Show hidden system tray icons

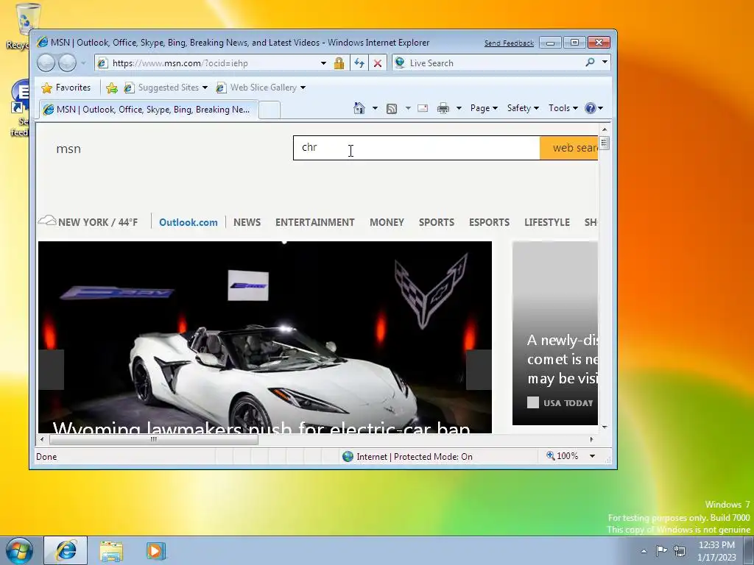644,551
